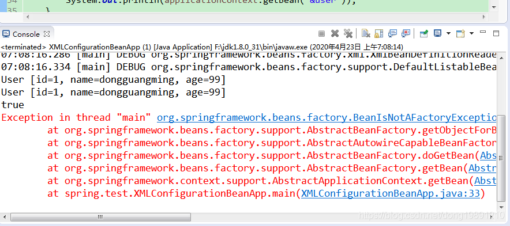
Task: Open the Display Selected Console dropdown arrow
Action: pos(448,33)
